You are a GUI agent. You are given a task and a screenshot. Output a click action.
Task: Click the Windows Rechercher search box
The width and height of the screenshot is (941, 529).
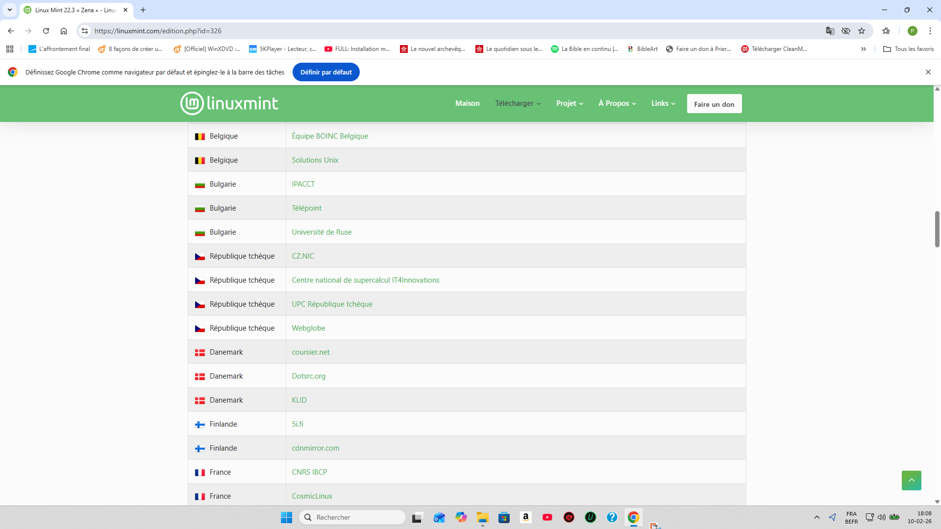tap(353, 517)
